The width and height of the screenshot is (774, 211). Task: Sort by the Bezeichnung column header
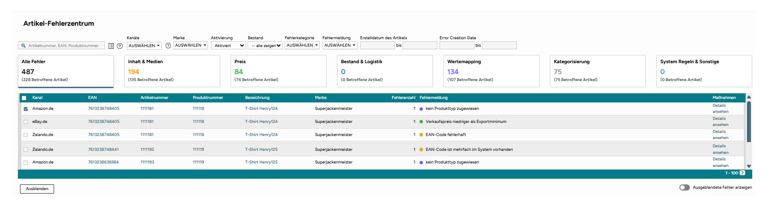coord(257,98)
